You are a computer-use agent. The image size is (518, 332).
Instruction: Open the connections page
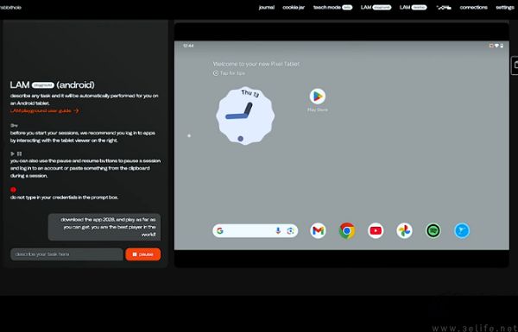pos(473,7)
